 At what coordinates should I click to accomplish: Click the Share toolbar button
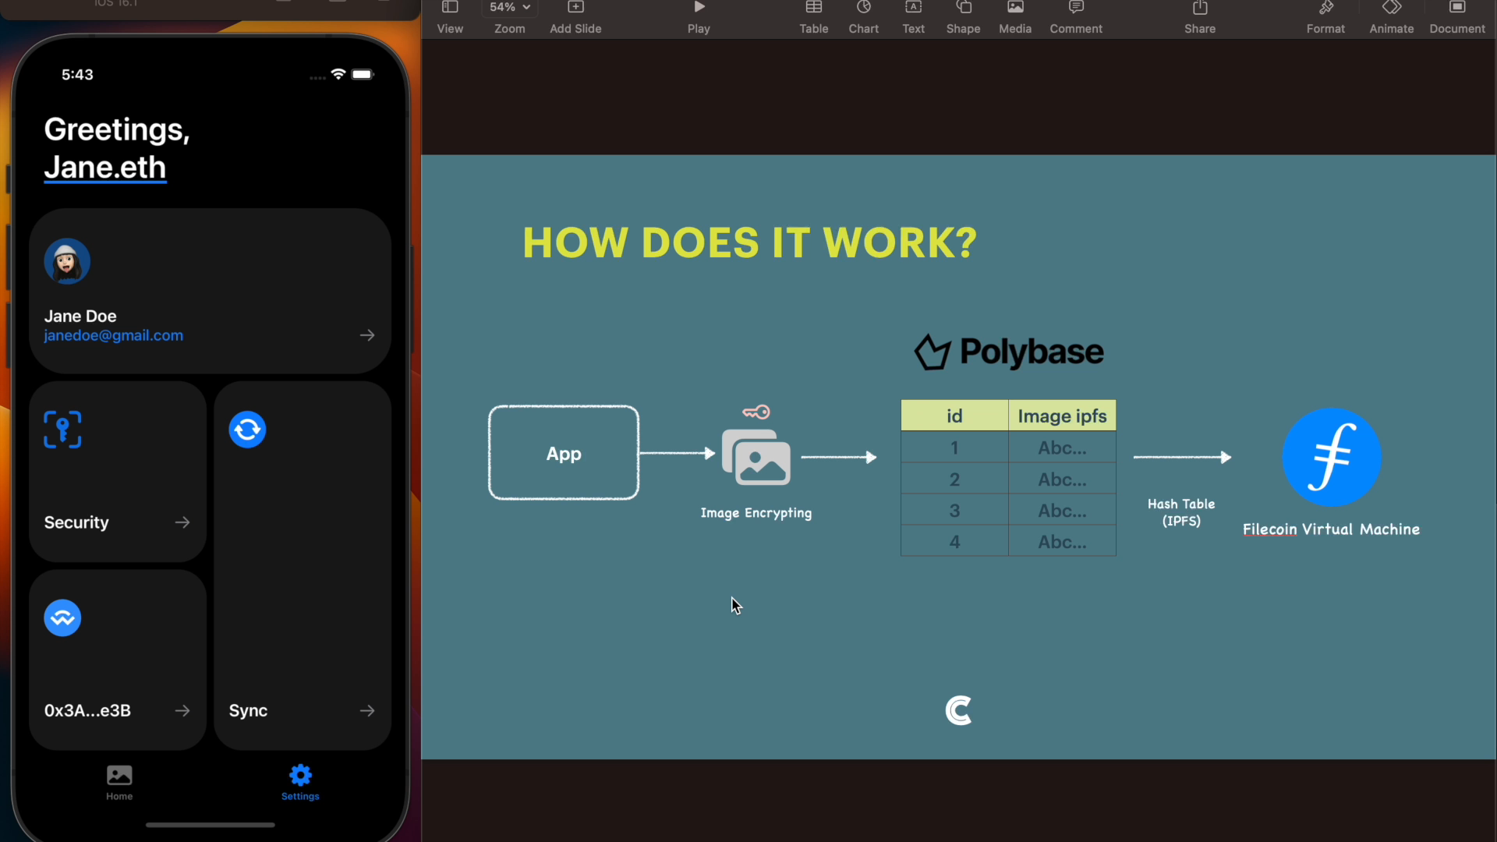[1200, 17]
